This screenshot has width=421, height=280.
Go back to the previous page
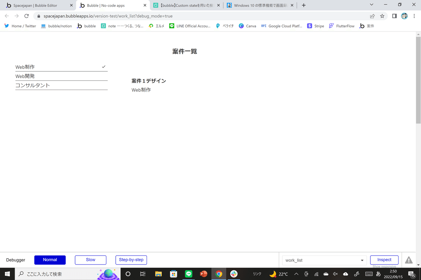click(x=7, y=16)
